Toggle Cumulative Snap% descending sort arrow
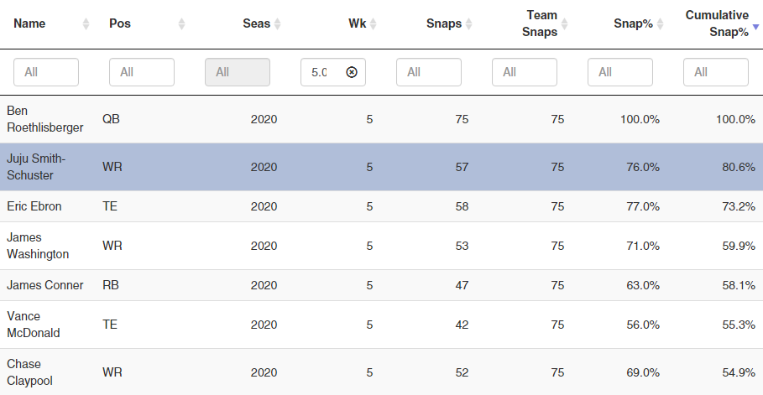This screenshot has width=763, height=395. pyautogui.click(x=755, y=27)
